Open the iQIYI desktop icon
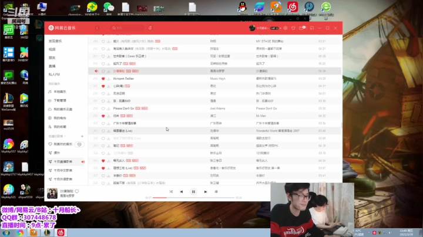 [8, 31]
